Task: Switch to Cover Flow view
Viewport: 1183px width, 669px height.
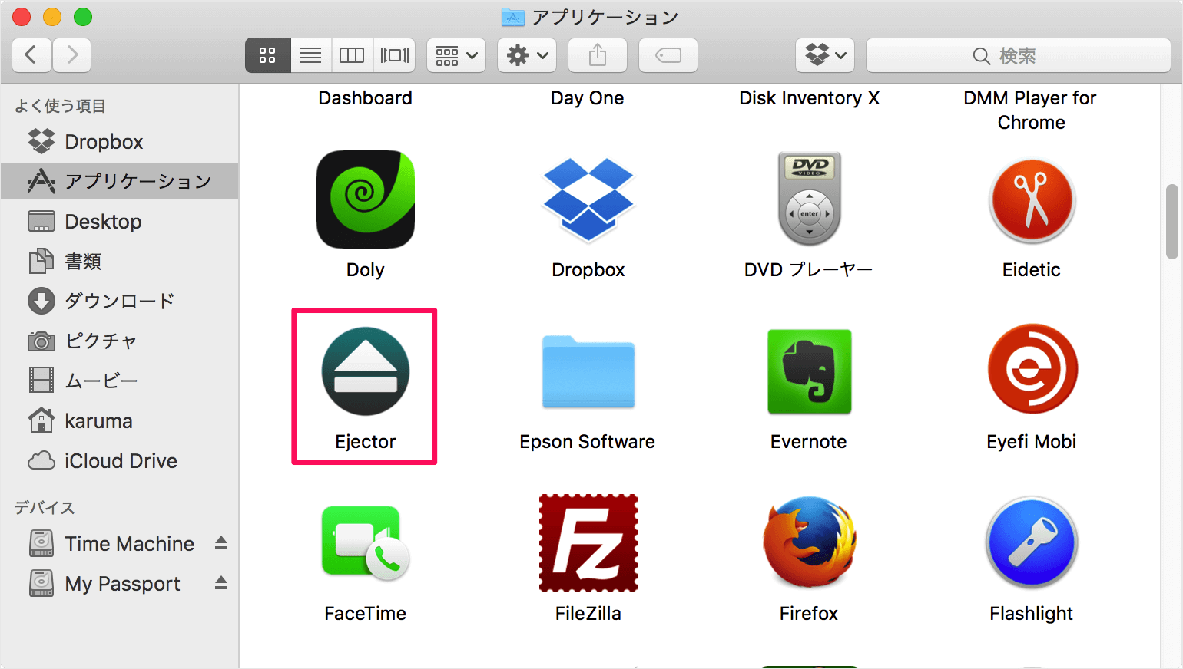Action: (395, 55)
